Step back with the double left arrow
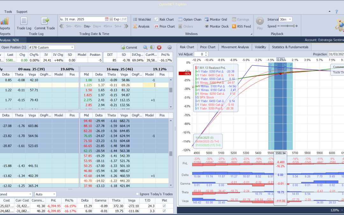The height and width of the screenshot is (215, 344). pyautogui.click(x=62, y=26)
